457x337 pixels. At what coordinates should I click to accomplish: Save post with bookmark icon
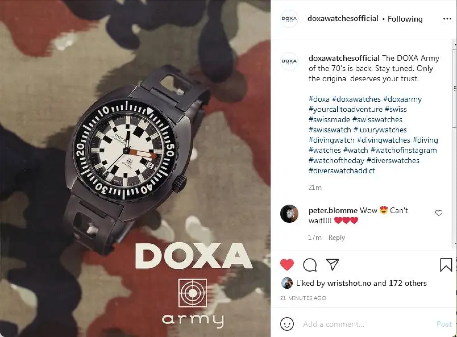click(446, 265)
